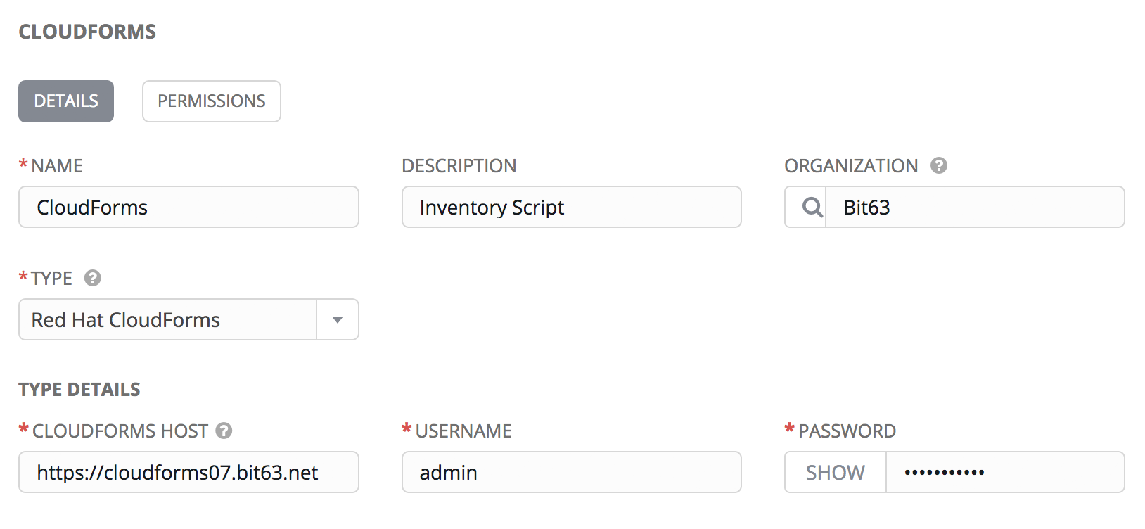
Task: Edit the CloudForms Host URL field
Action: (188, 473)
